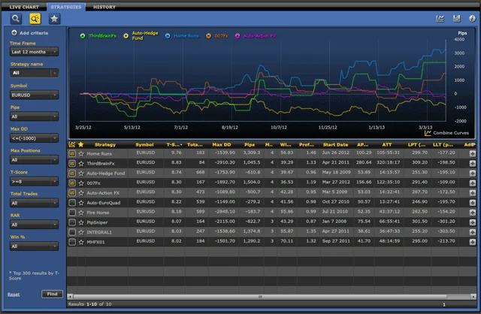Add MHFX01 via plus button
This screenshot has width=481, height=314.
(x=473, y=242)
